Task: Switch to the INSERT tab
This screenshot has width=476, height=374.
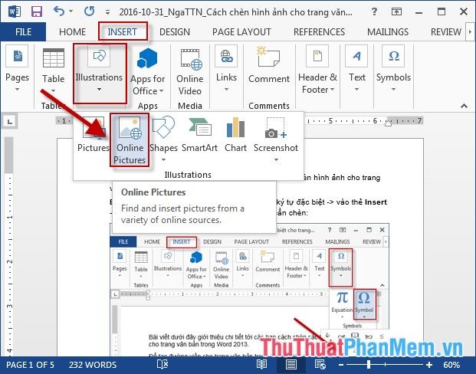Action: tap(122, 32)
